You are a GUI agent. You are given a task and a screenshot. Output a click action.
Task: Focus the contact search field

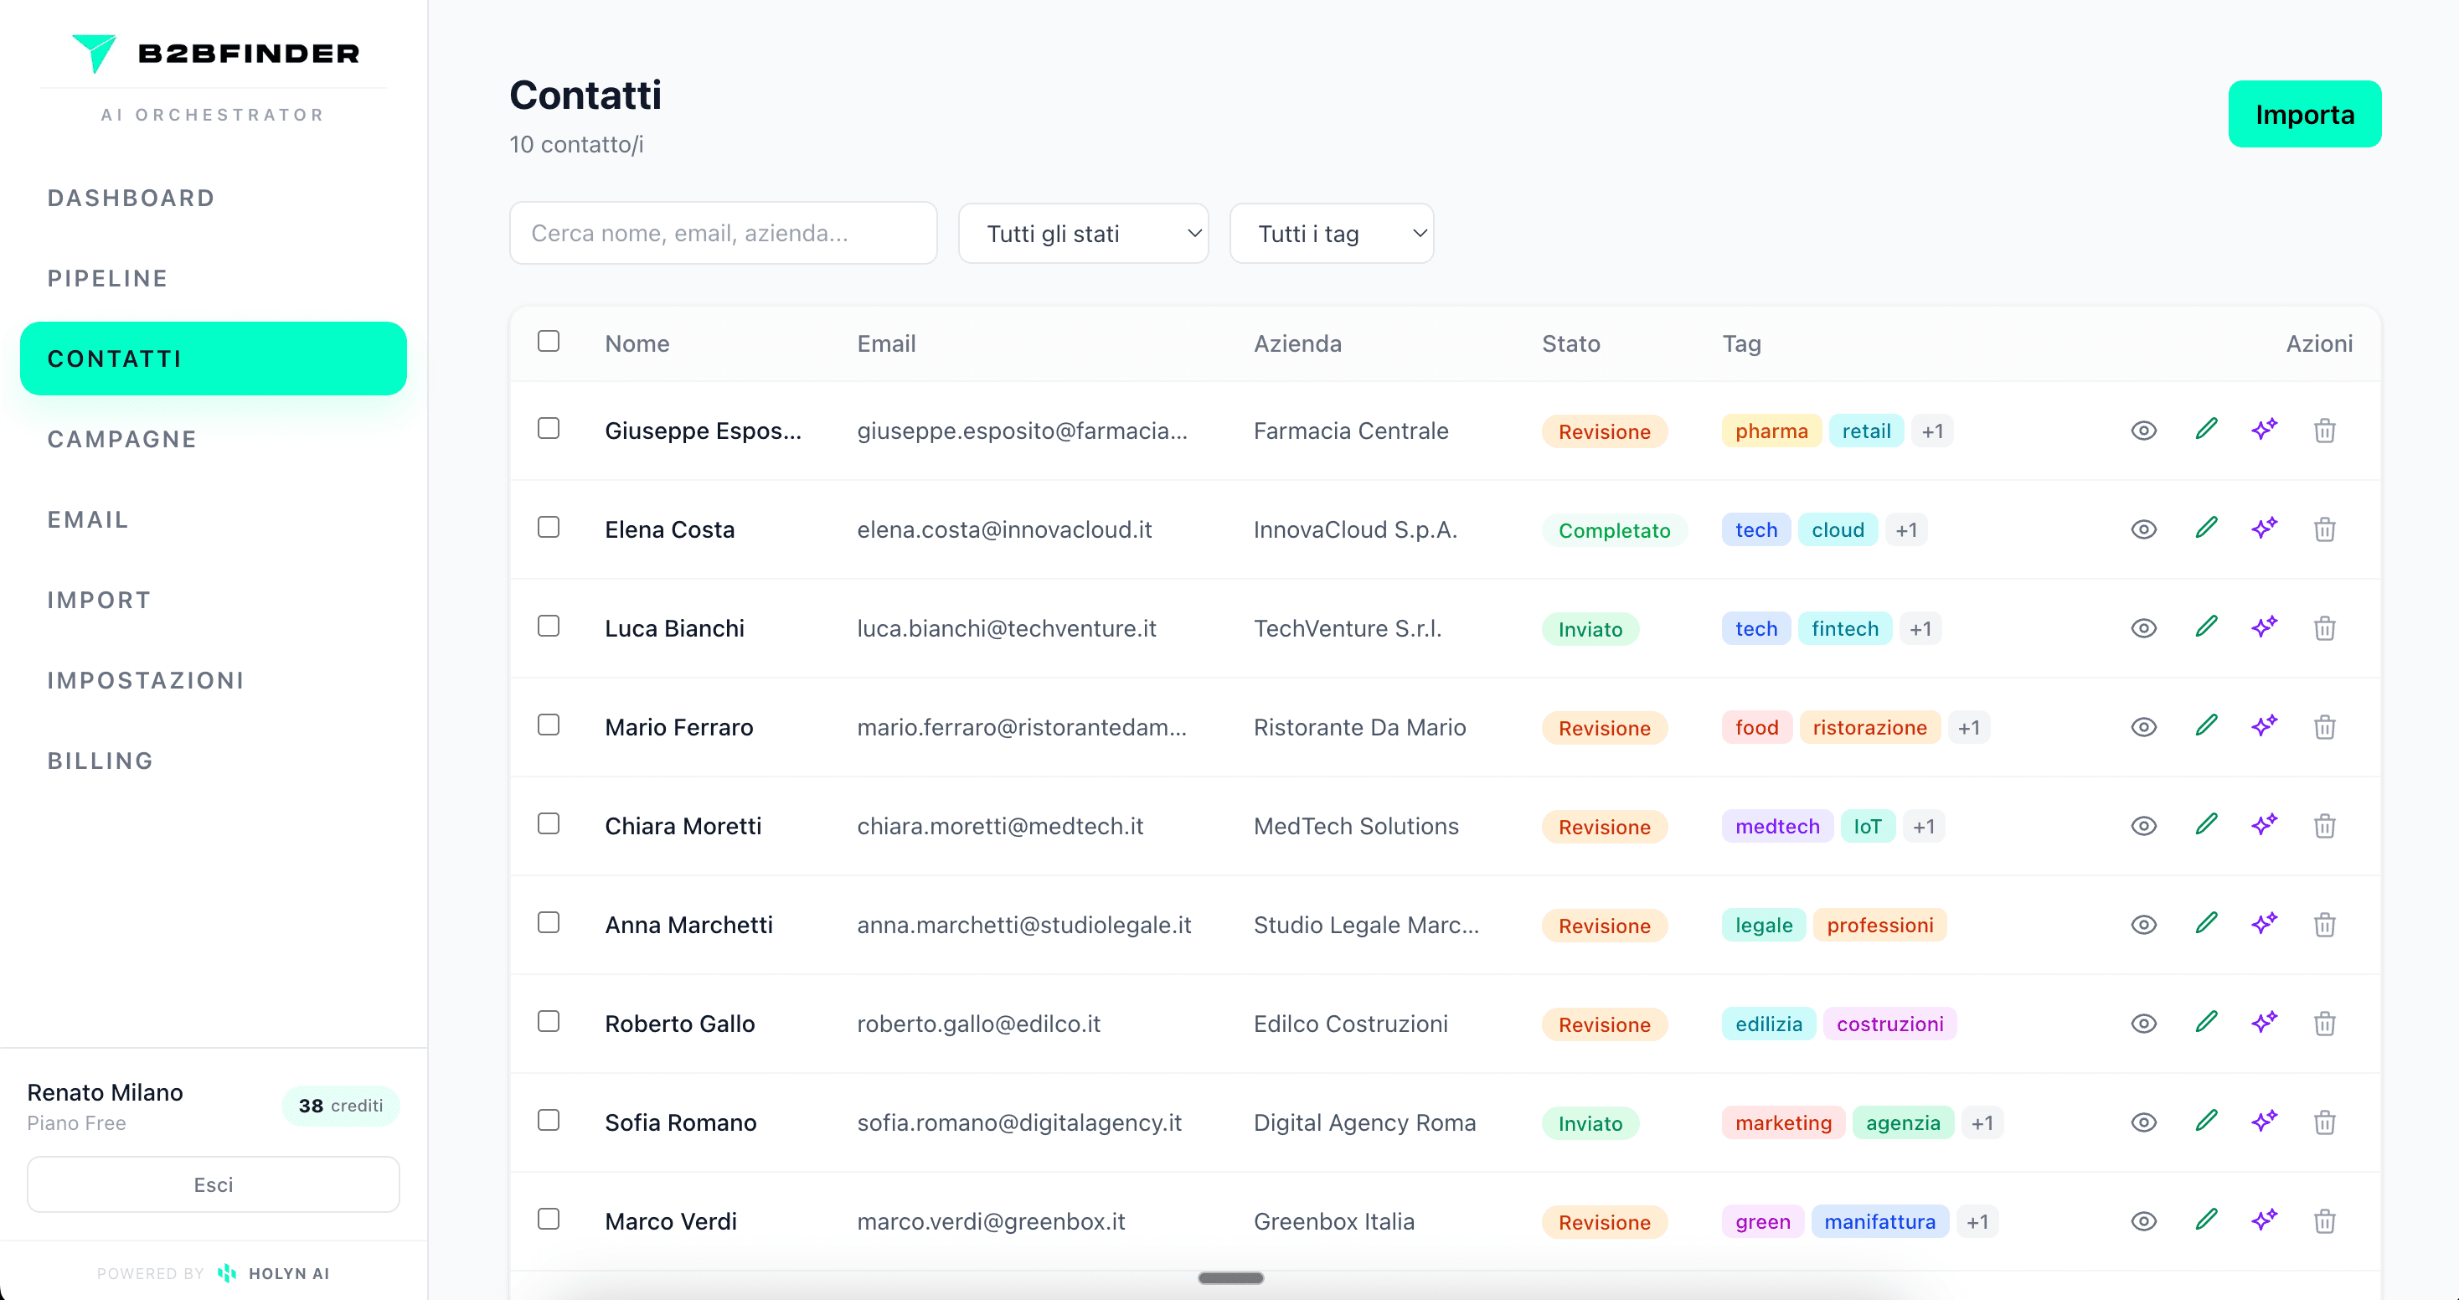723,233
